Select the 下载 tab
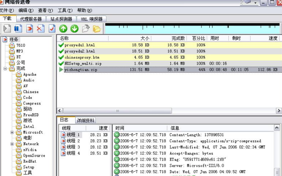 7,18
